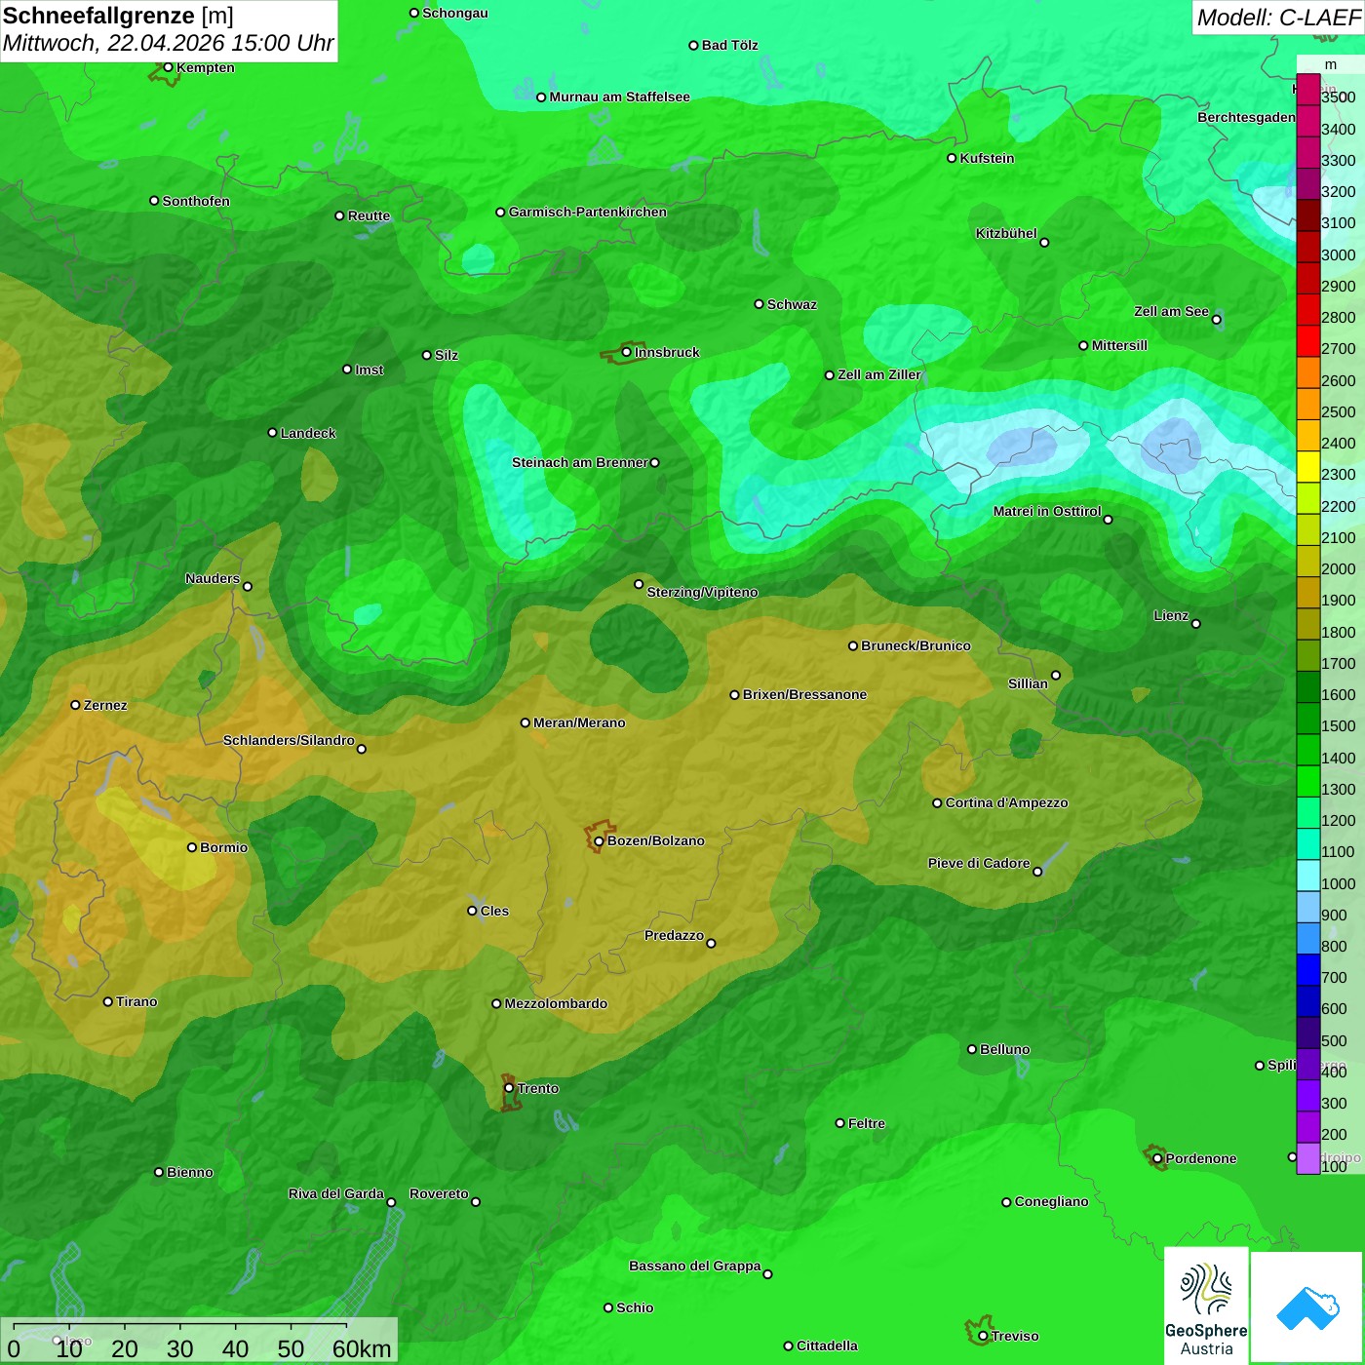Click the Tirano label

coord(136,1001)
